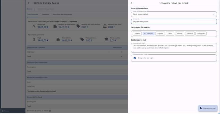This screenshot has width=220, height=114.
Task: Click the Contenu de l'e-mail text area
Action: (x=174, y=48)
